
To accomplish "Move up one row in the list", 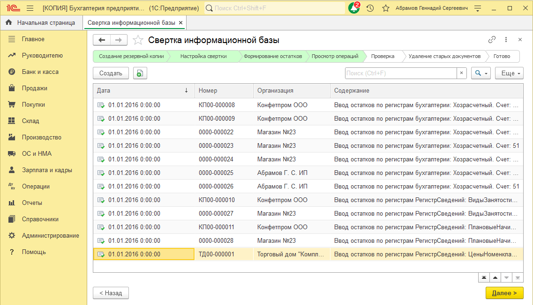I will coord(495,277).
